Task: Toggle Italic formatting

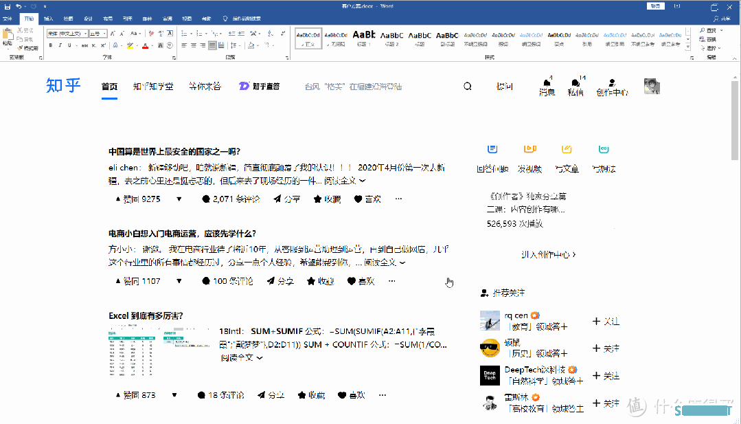Action: click(60, 45)
